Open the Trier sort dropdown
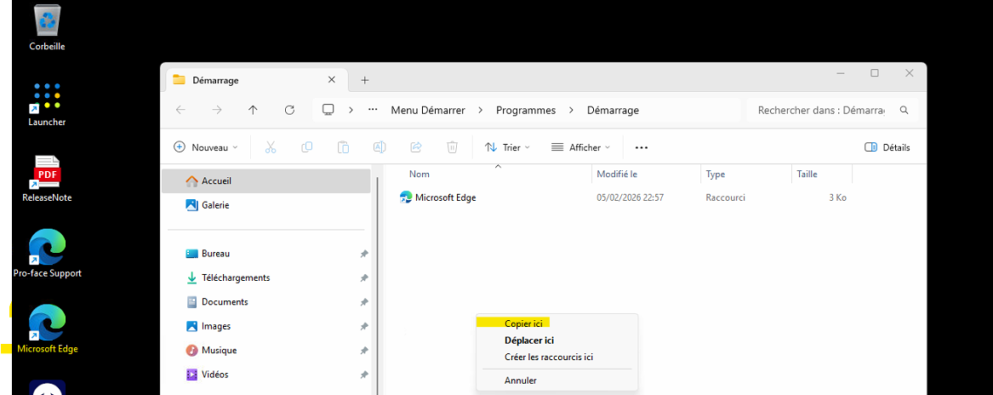993x395 pixels. (507, 147)
